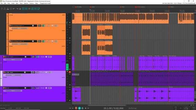Click volume fader on Kick - Hard track
This screenshot has width=196, height=110.
25,57
